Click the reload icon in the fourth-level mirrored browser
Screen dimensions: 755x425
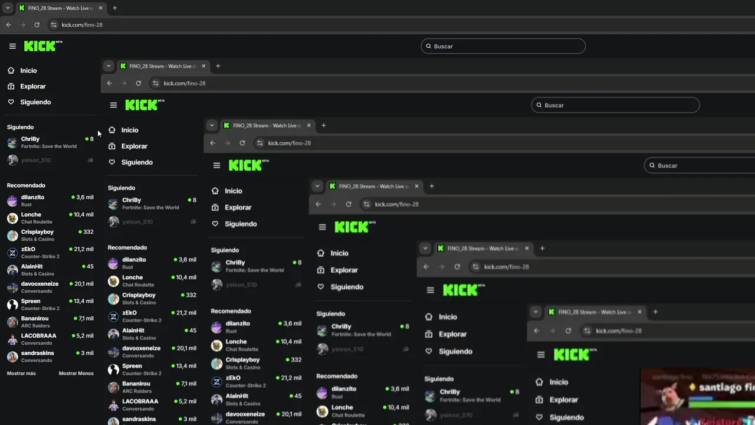349,204
